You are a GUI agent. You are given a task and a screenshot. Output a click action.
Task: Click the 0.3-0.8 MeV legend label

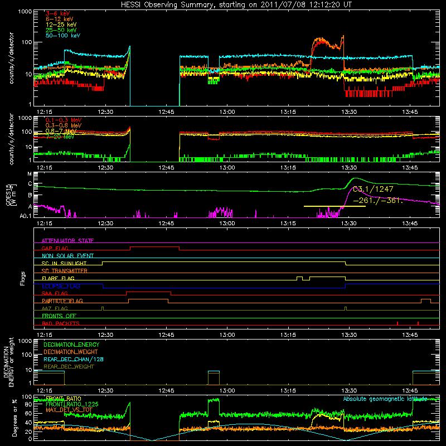[x=64, y=125]
